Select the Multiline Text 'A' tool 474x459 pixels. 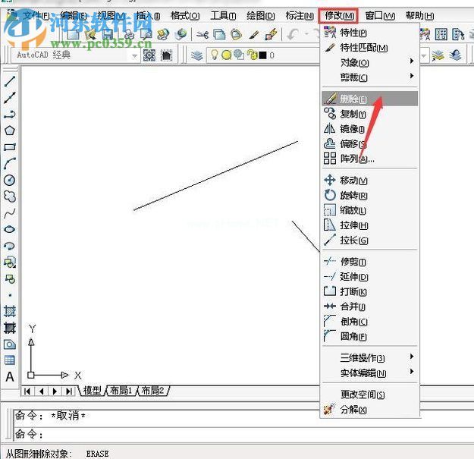click(x=10, y=376)
